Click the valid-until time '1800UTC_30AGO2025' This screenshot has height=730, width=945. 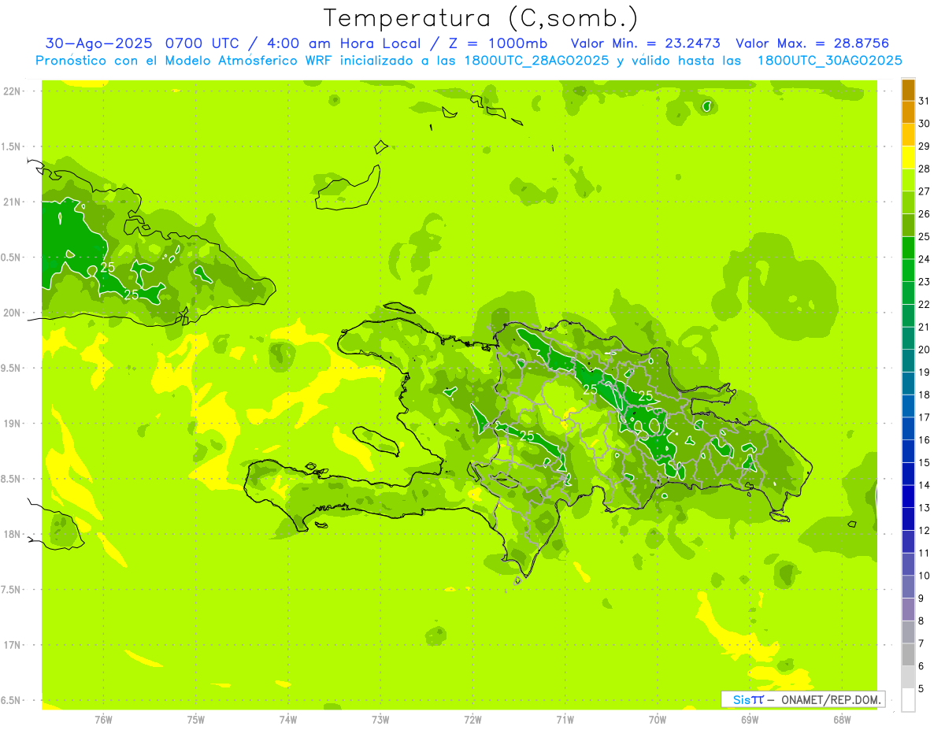click(x=829, y=61)
